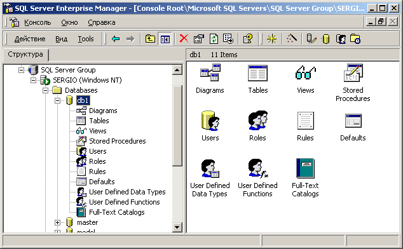Select SERGIO (Windows NT) server
This screenshot has width=403, height=249.
pos(87,80)
